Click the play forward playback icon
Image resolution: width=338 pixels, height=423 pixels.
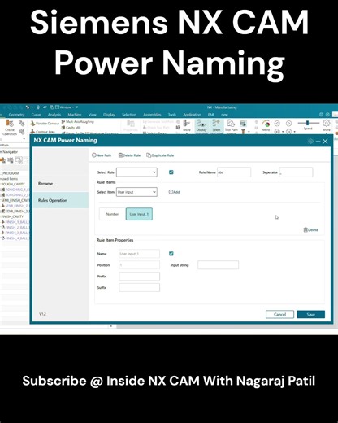(x=288, y=124)
